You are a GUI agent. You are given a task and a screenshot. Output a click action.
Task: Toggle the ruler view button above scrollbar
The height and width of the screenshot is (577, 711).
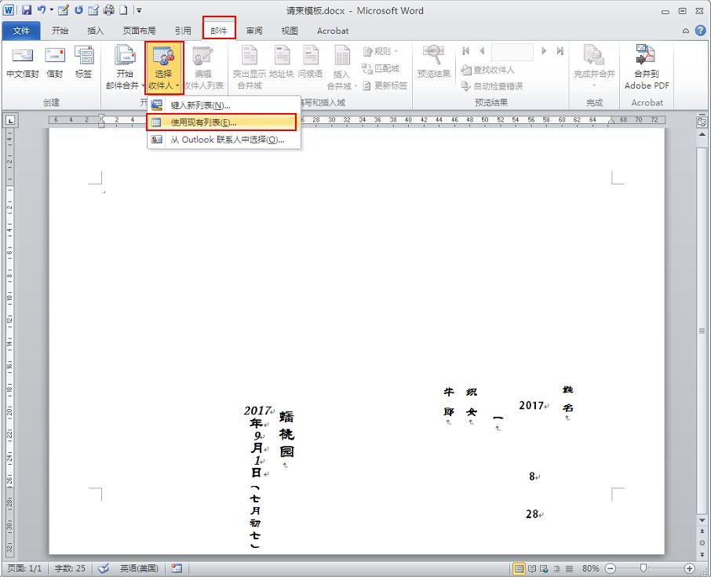[x=702, y=122]
